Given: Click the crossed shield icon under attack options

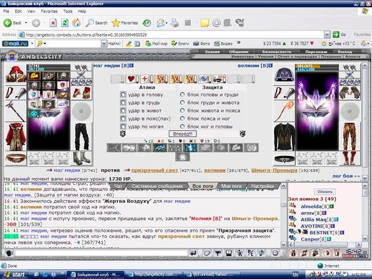Looking at the screenshot, I should tap(122, 134).
